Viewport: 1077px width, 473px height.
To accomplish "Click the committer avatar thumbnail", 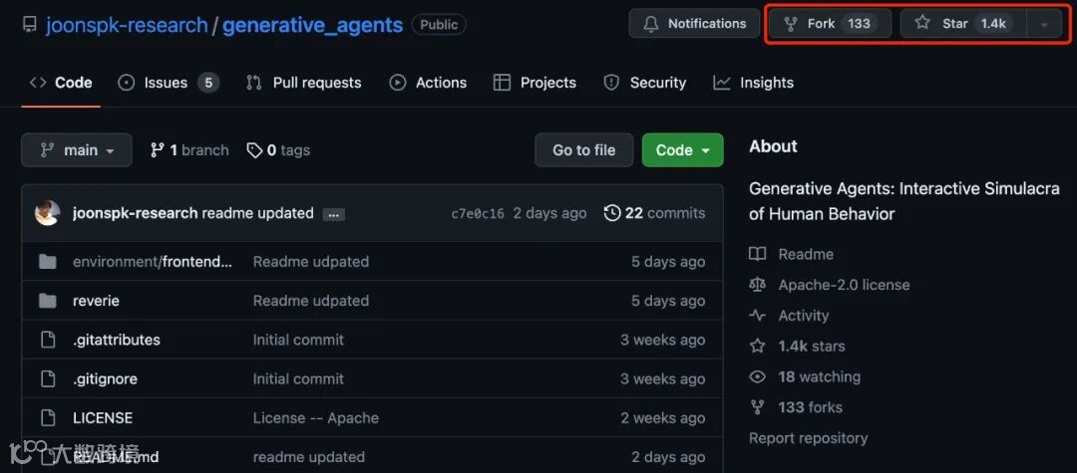I will click(x=48, y=213).
